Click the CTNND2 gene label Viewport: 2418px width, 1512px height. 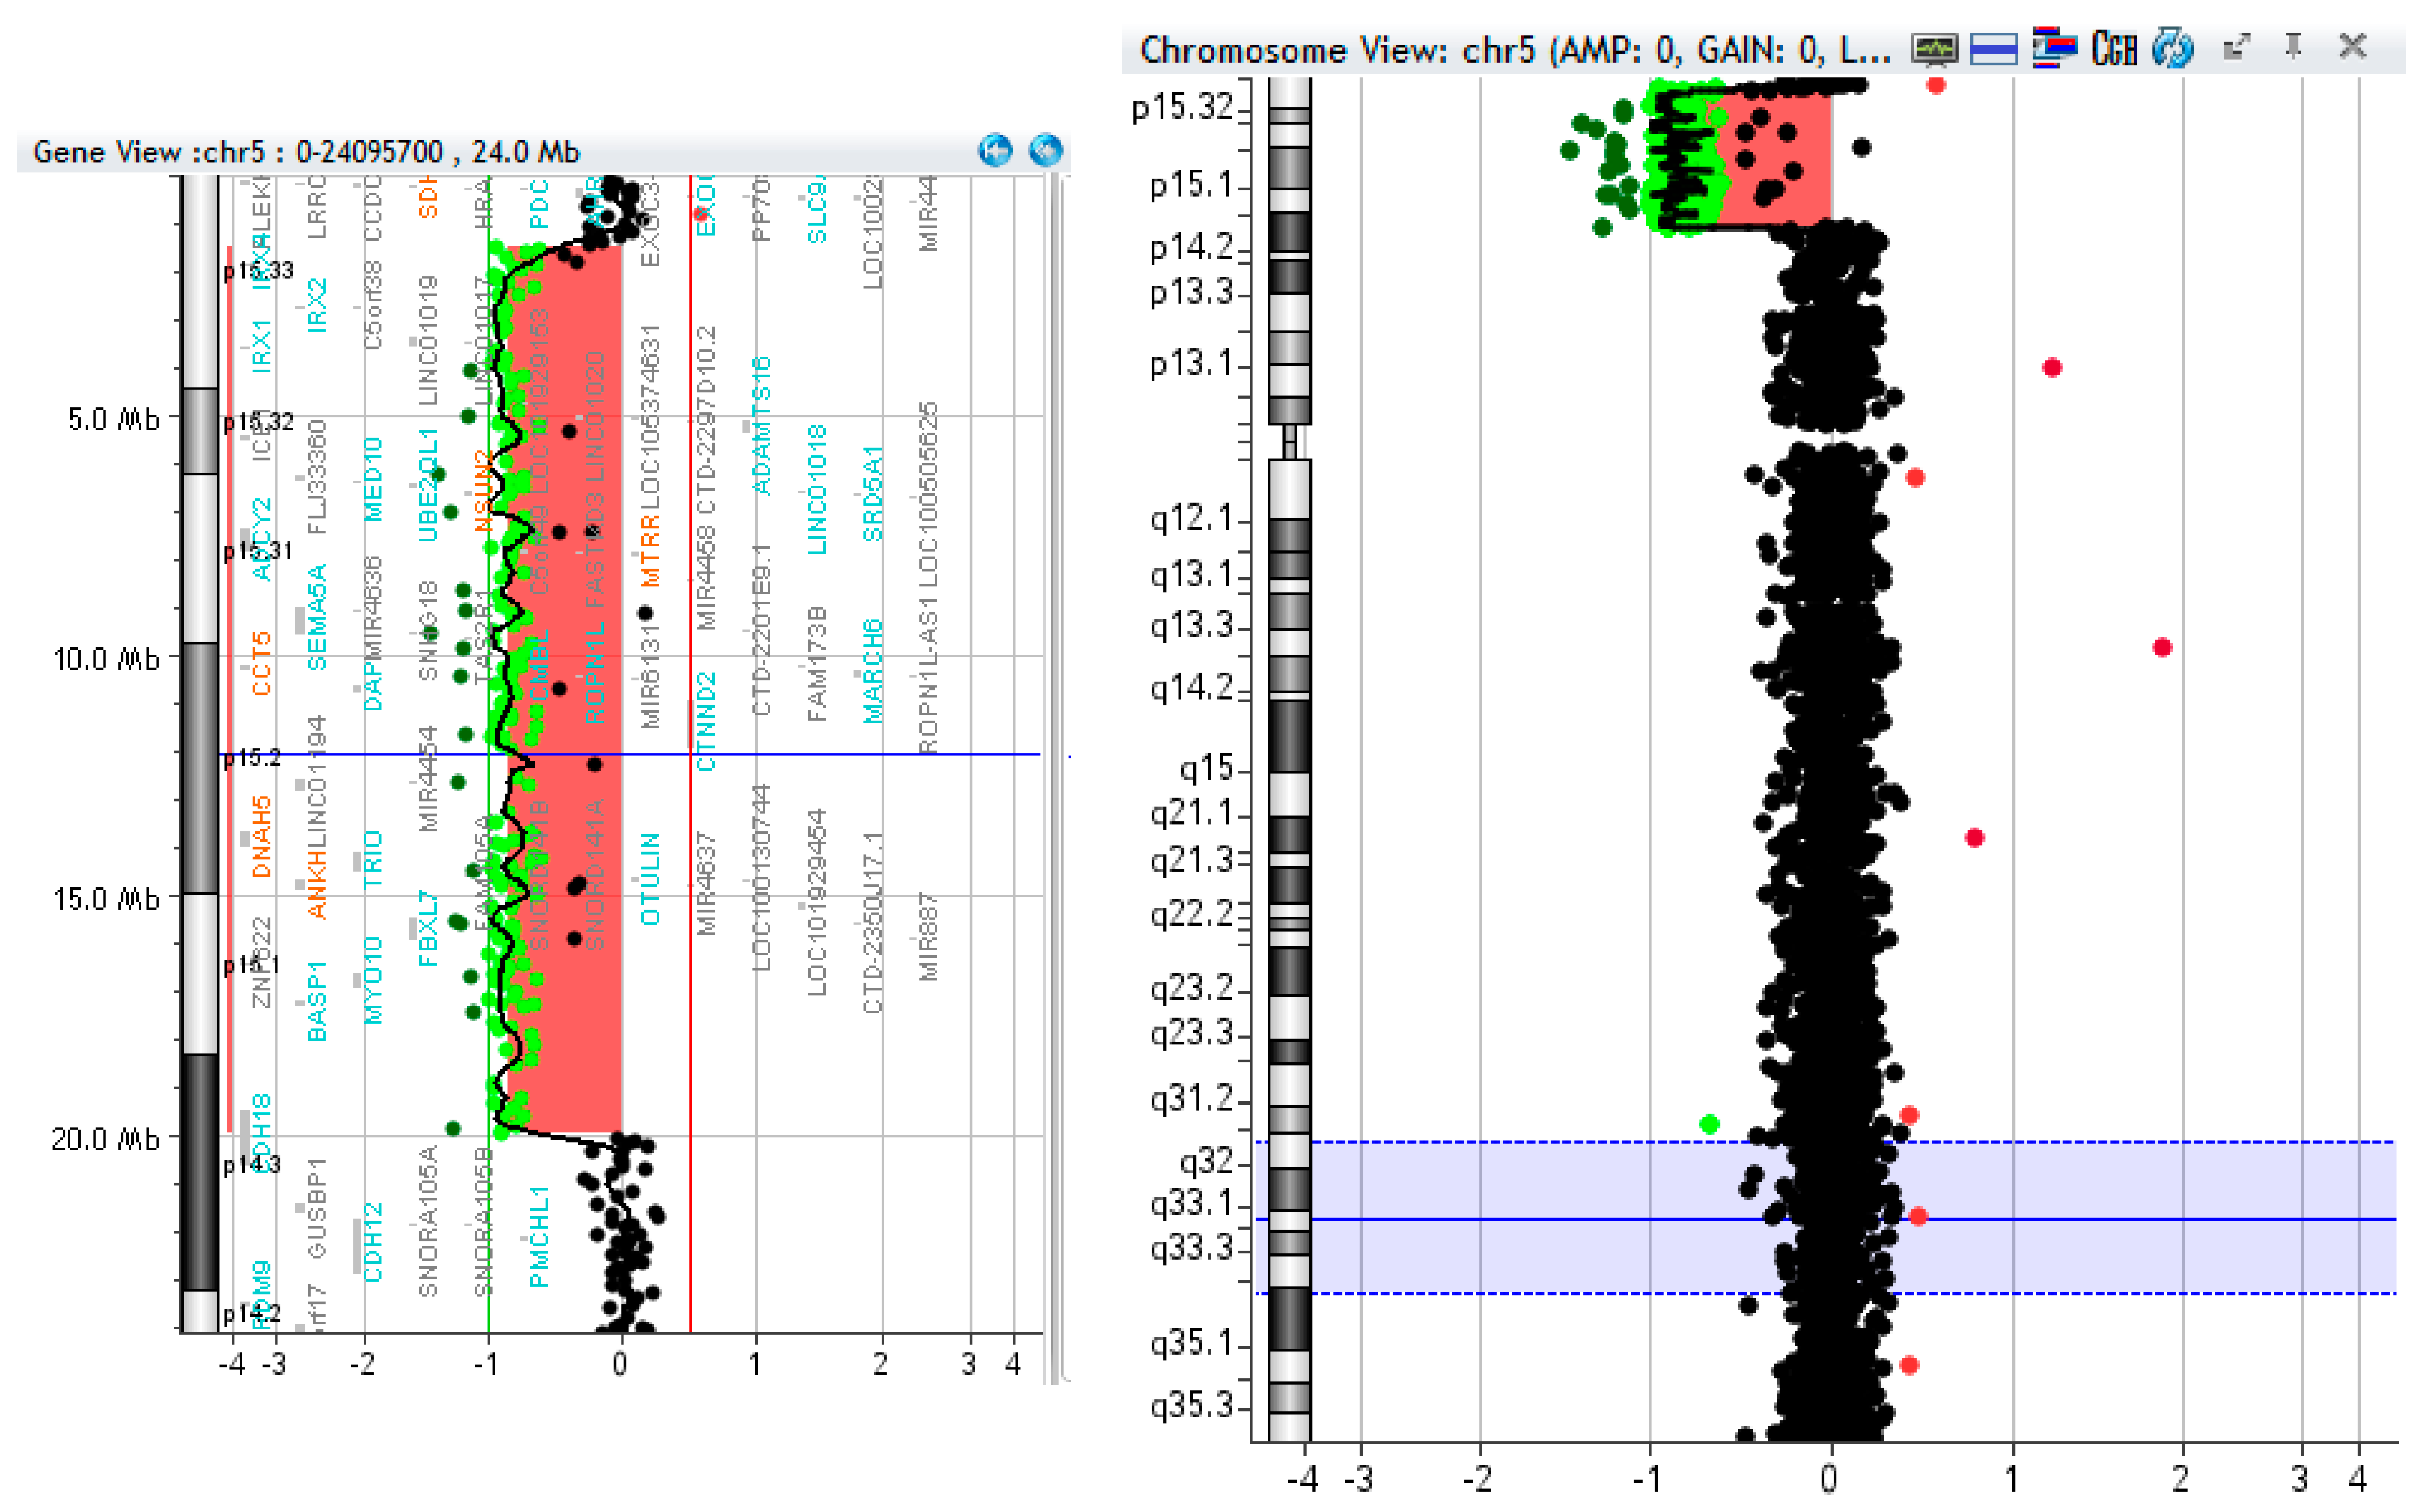coord(706,720)
